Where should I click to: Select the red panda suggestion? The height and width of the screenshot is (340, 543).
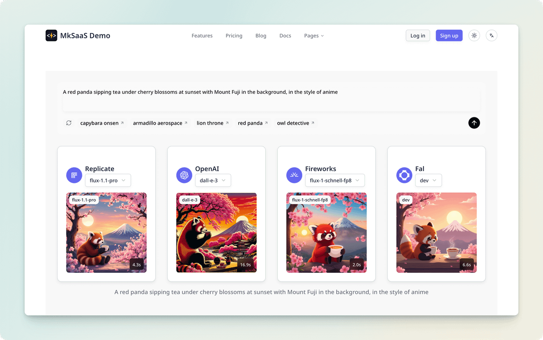253,123
